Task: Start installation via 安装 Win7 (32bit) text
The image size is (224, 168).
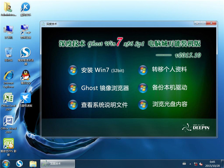Action: point(103,70)
